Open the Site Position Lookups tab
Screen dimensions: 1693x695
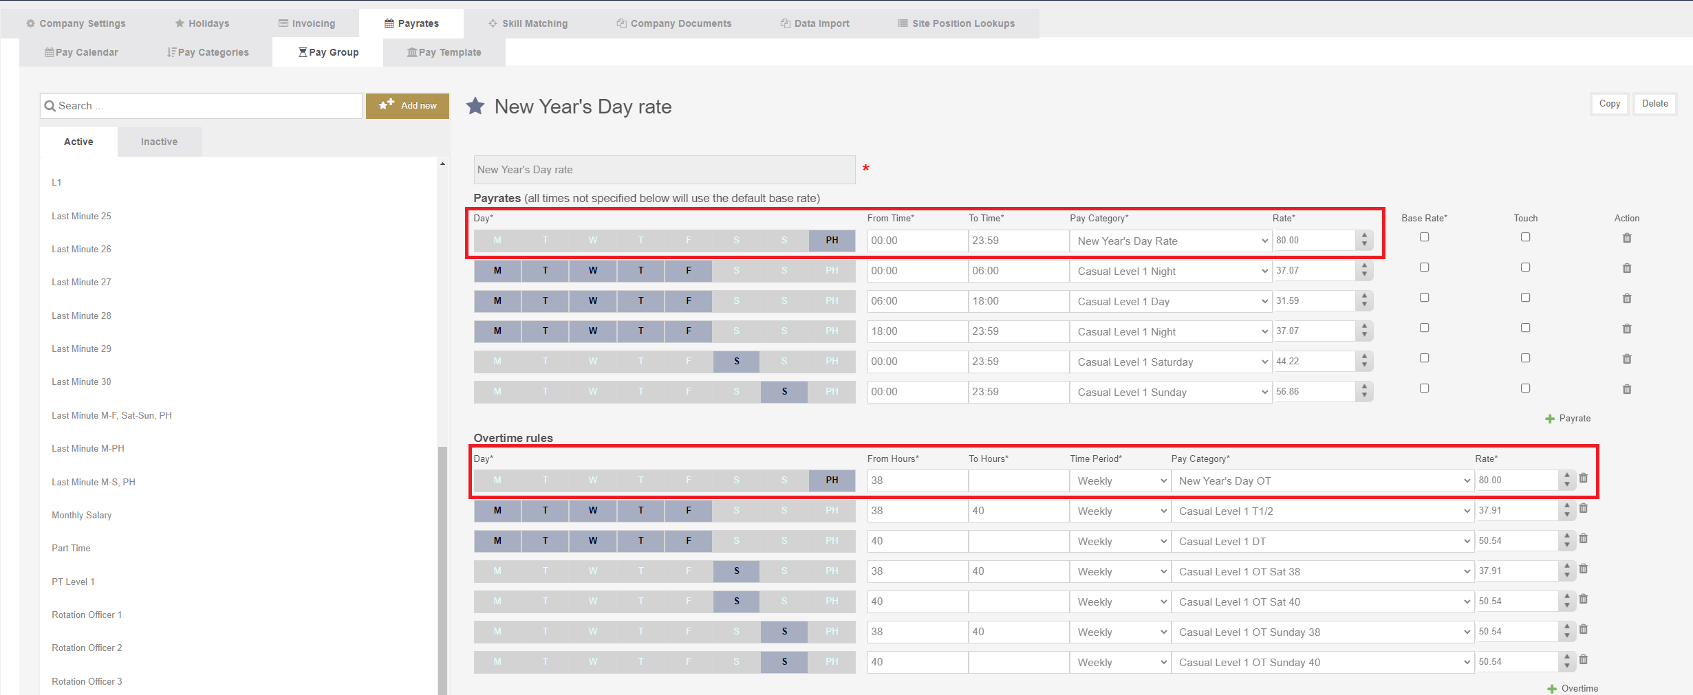[956, 23]
